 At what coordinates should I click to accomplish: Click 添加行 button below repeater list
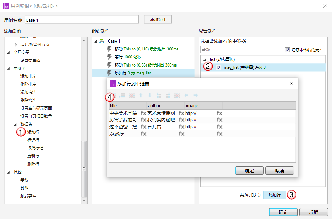275,195
